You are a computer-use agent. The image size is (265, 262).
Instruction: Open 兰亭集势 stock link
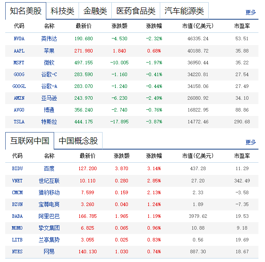pyautogui.click(x=49, y=240)
